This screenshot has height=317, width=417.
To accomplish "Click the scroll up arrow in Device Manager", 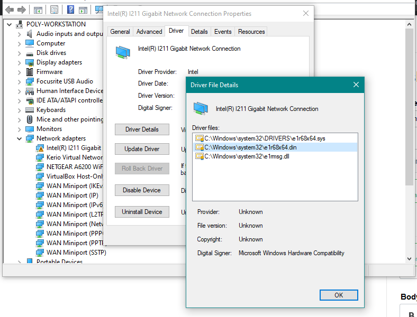I will [x=409, y=24].
